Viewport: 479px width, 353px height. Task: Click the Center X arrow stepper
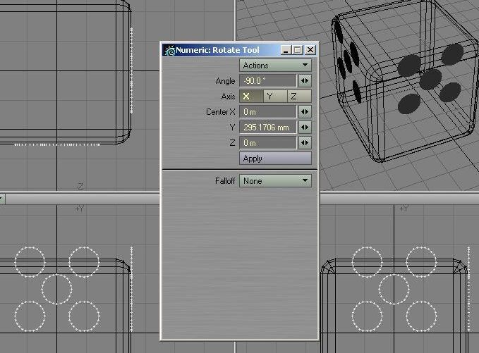[x=305, y=112]
